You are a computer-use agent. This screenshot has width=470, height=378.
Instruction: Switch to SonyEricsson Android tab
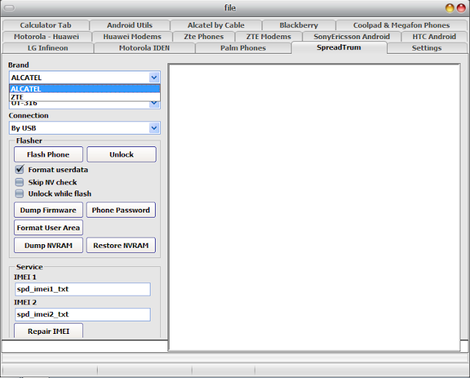click(x=352, y=37)
